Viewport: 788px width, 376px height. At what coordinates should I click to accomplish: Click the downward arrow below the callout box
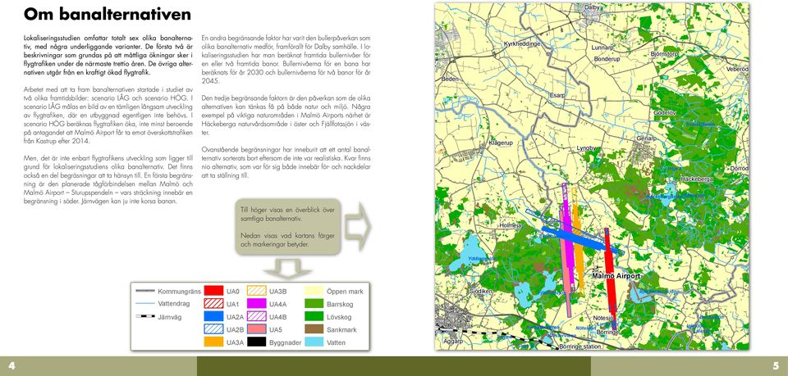click(x=288, y=268)
